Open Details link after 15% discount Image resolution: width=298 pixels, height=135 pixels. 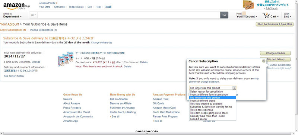pos(144,62)
